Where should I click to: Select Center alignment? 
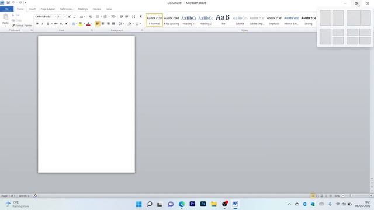pyautogui.click(x=103, y=24)
